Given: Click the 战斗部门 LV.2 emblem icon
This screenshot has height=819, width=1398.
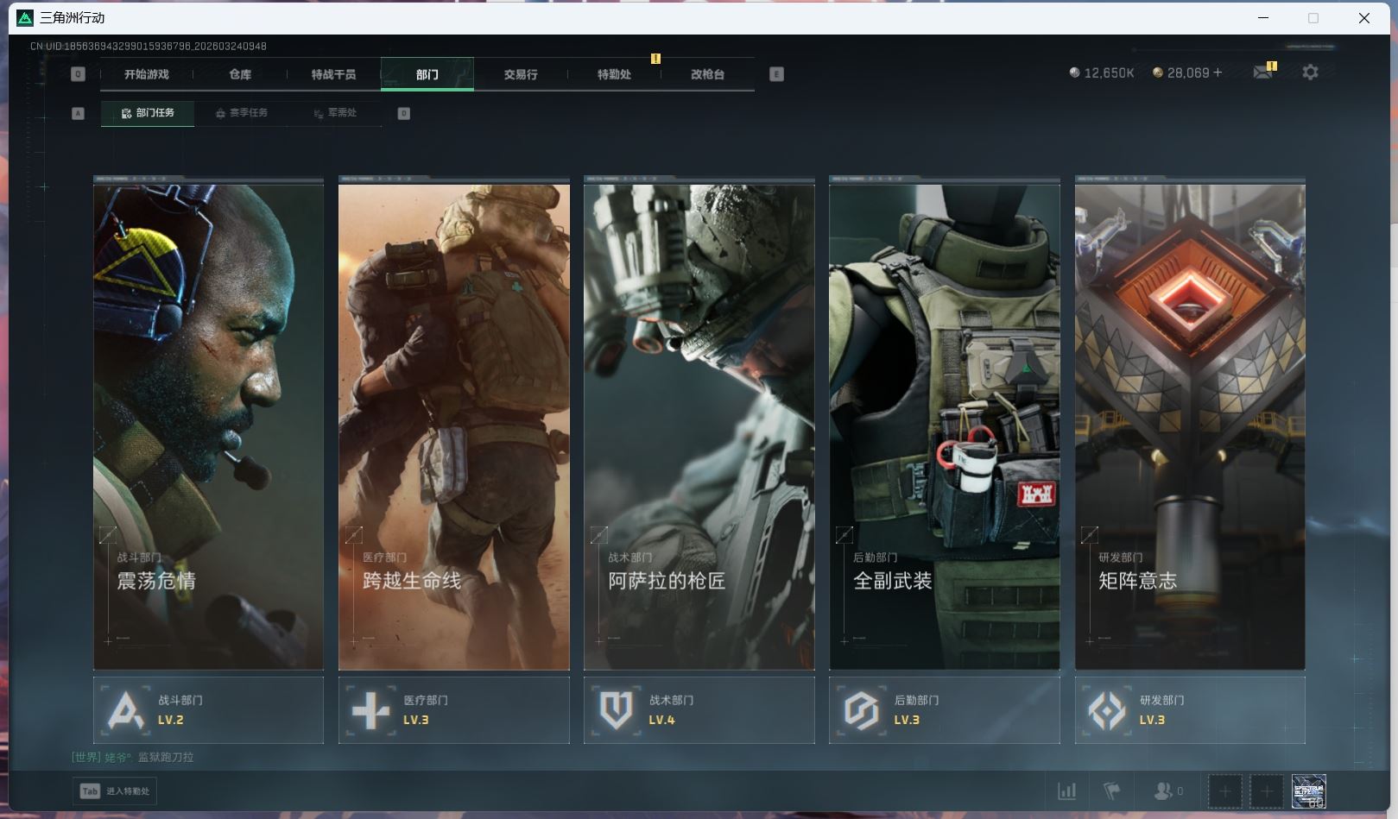Looking at the screenshot, I should [126, 710].
